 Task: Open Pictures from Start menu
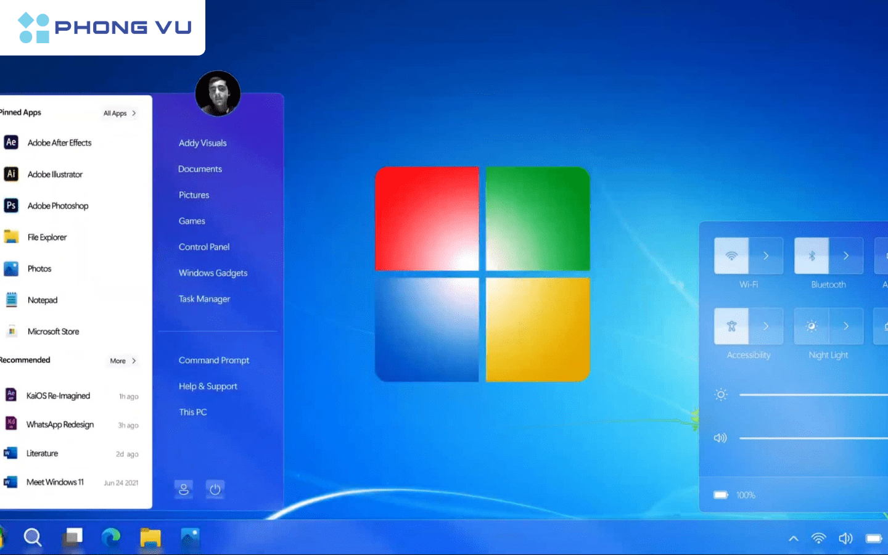[194, 195]
